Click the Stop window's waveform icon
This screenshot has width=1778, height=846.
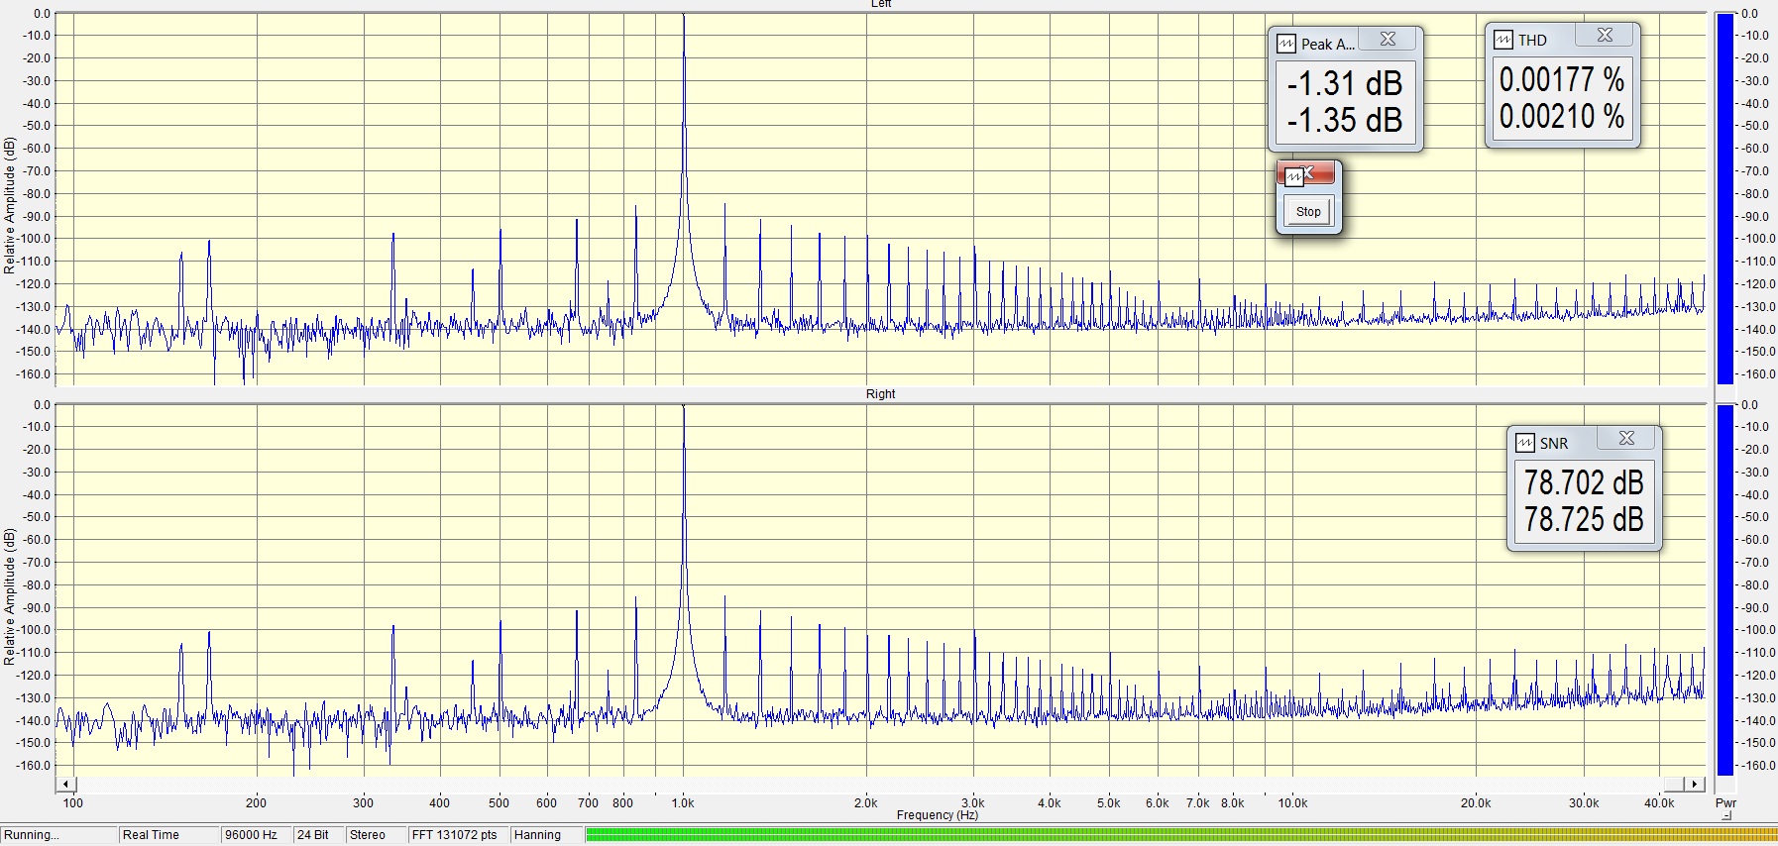click(1293, 176)
